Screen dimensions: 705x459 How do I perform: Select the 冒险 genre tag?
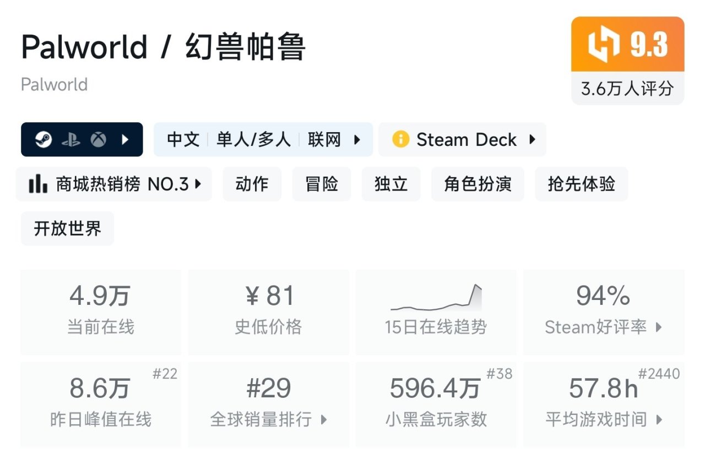coord(322,184)
